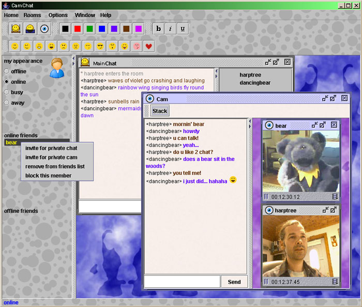
Task: Set appearance to busy
Action: [7, 92]
